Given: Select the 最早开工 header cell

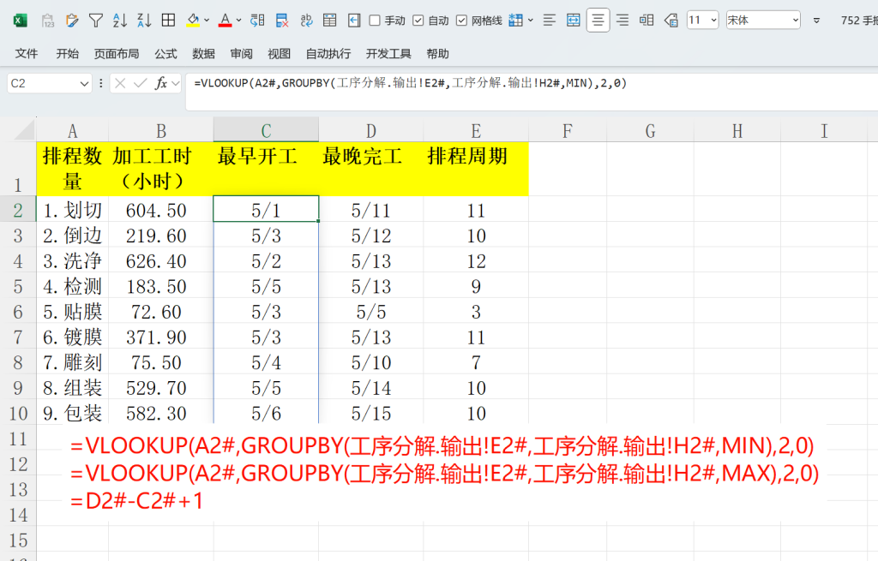Looking at the screenshot, I should pyautogui.click(x=266, y=169).
